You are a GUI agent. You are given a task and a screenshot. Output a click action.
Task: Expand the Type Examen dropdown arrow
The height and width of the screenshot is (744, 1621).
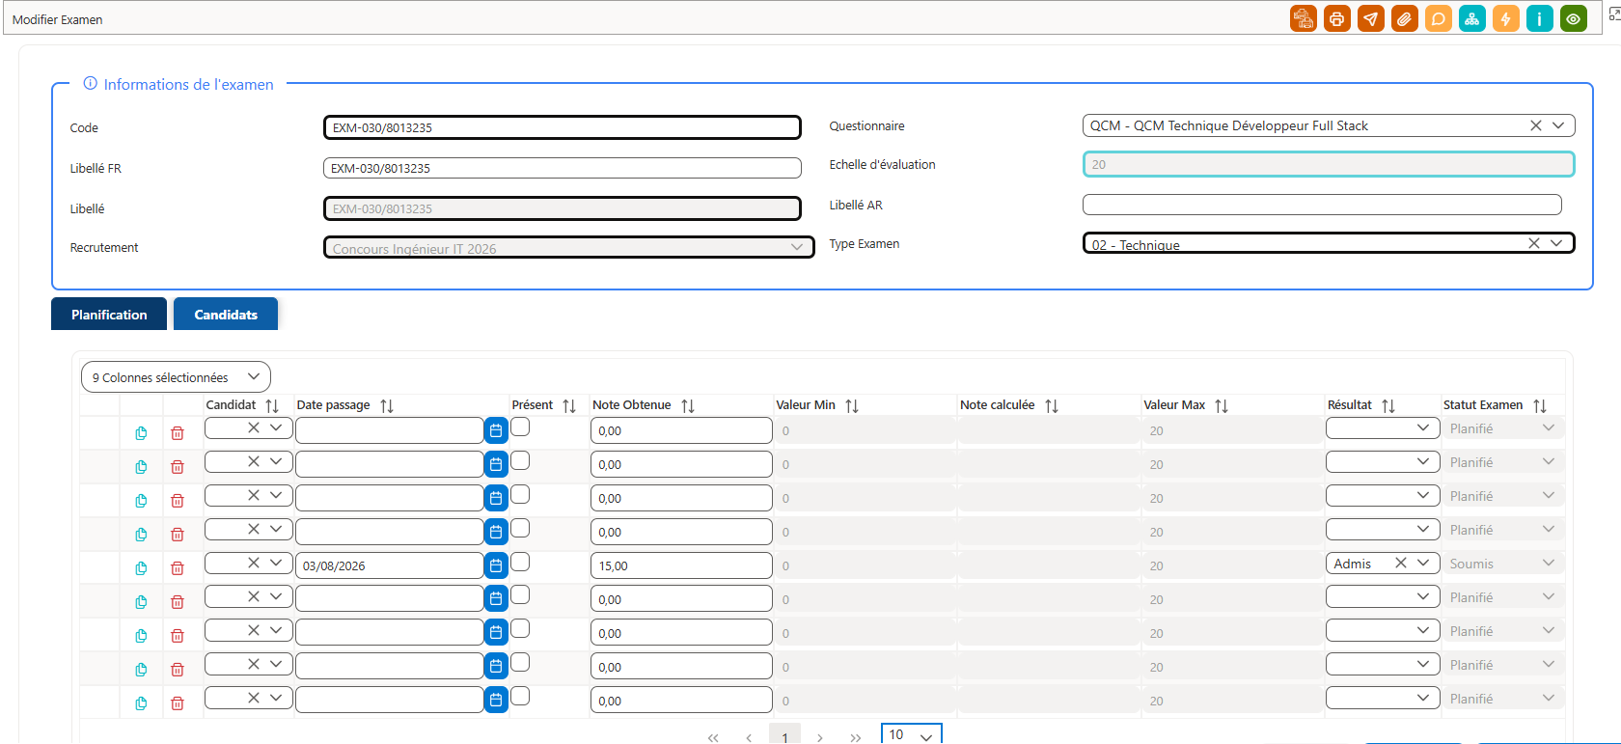(x=1556, y=243)
